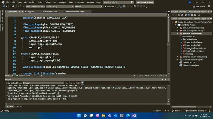Toggle a bookmark via the bookmark icon
Viewport: 213px width, 119px height.
134,6
